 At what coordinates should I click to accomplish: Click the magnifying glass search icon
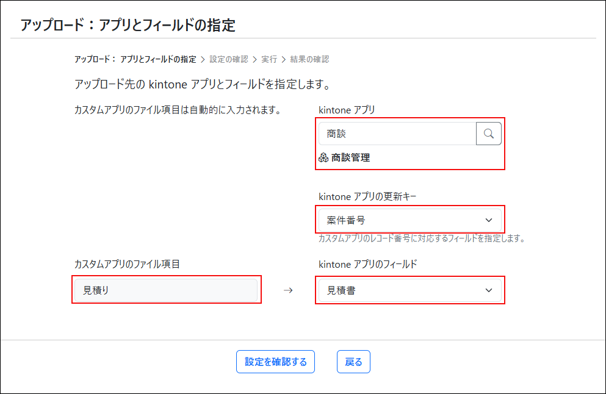pos(489,133)
